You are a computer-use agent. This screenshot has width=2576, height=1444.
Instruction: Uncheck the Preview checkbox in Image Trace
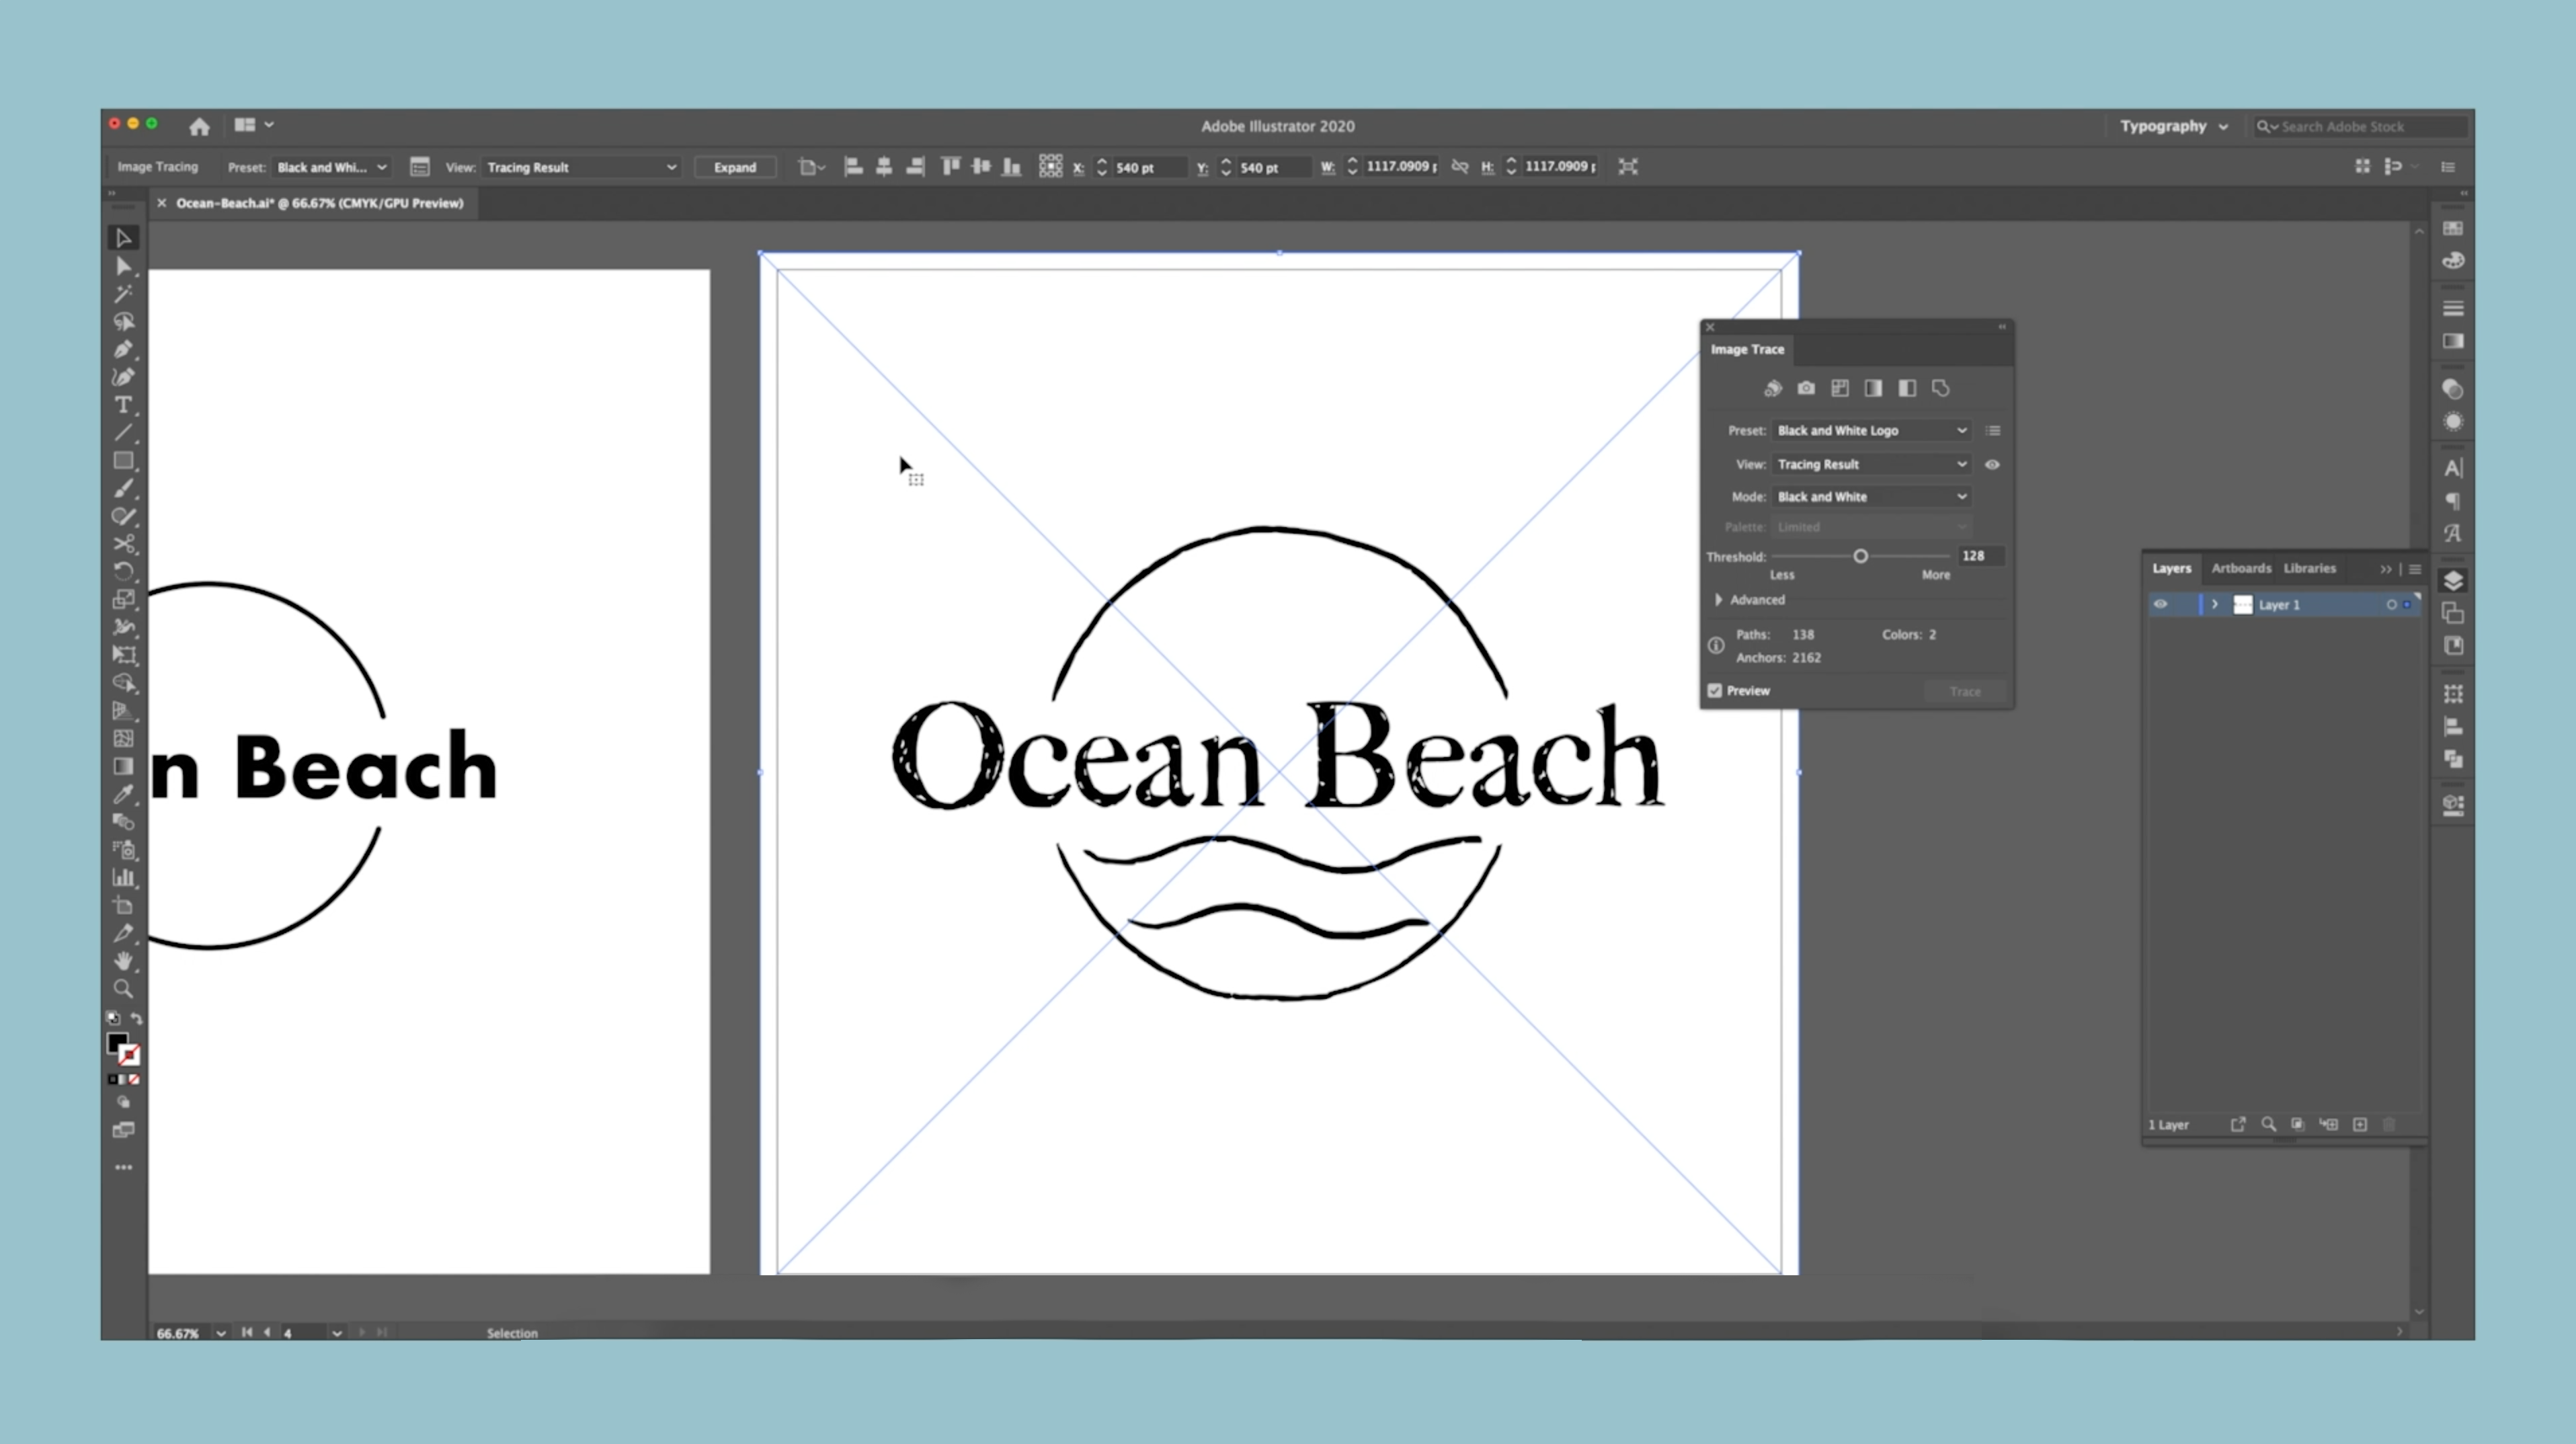[1715, 691]
